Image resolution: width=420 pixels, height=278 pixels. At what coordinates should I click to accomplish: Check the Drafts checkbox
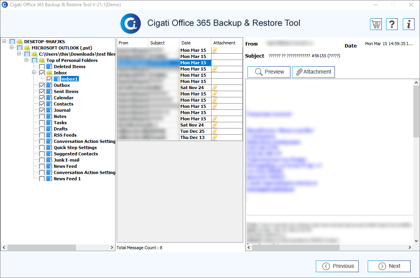pos(42,129)
